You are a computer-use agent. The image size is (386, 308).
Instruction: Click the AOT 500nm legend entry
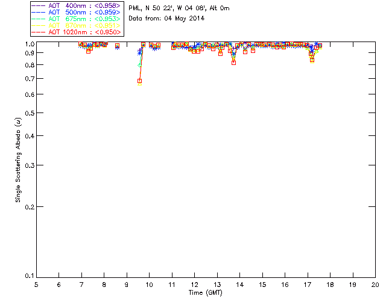(x=77, y=12)
